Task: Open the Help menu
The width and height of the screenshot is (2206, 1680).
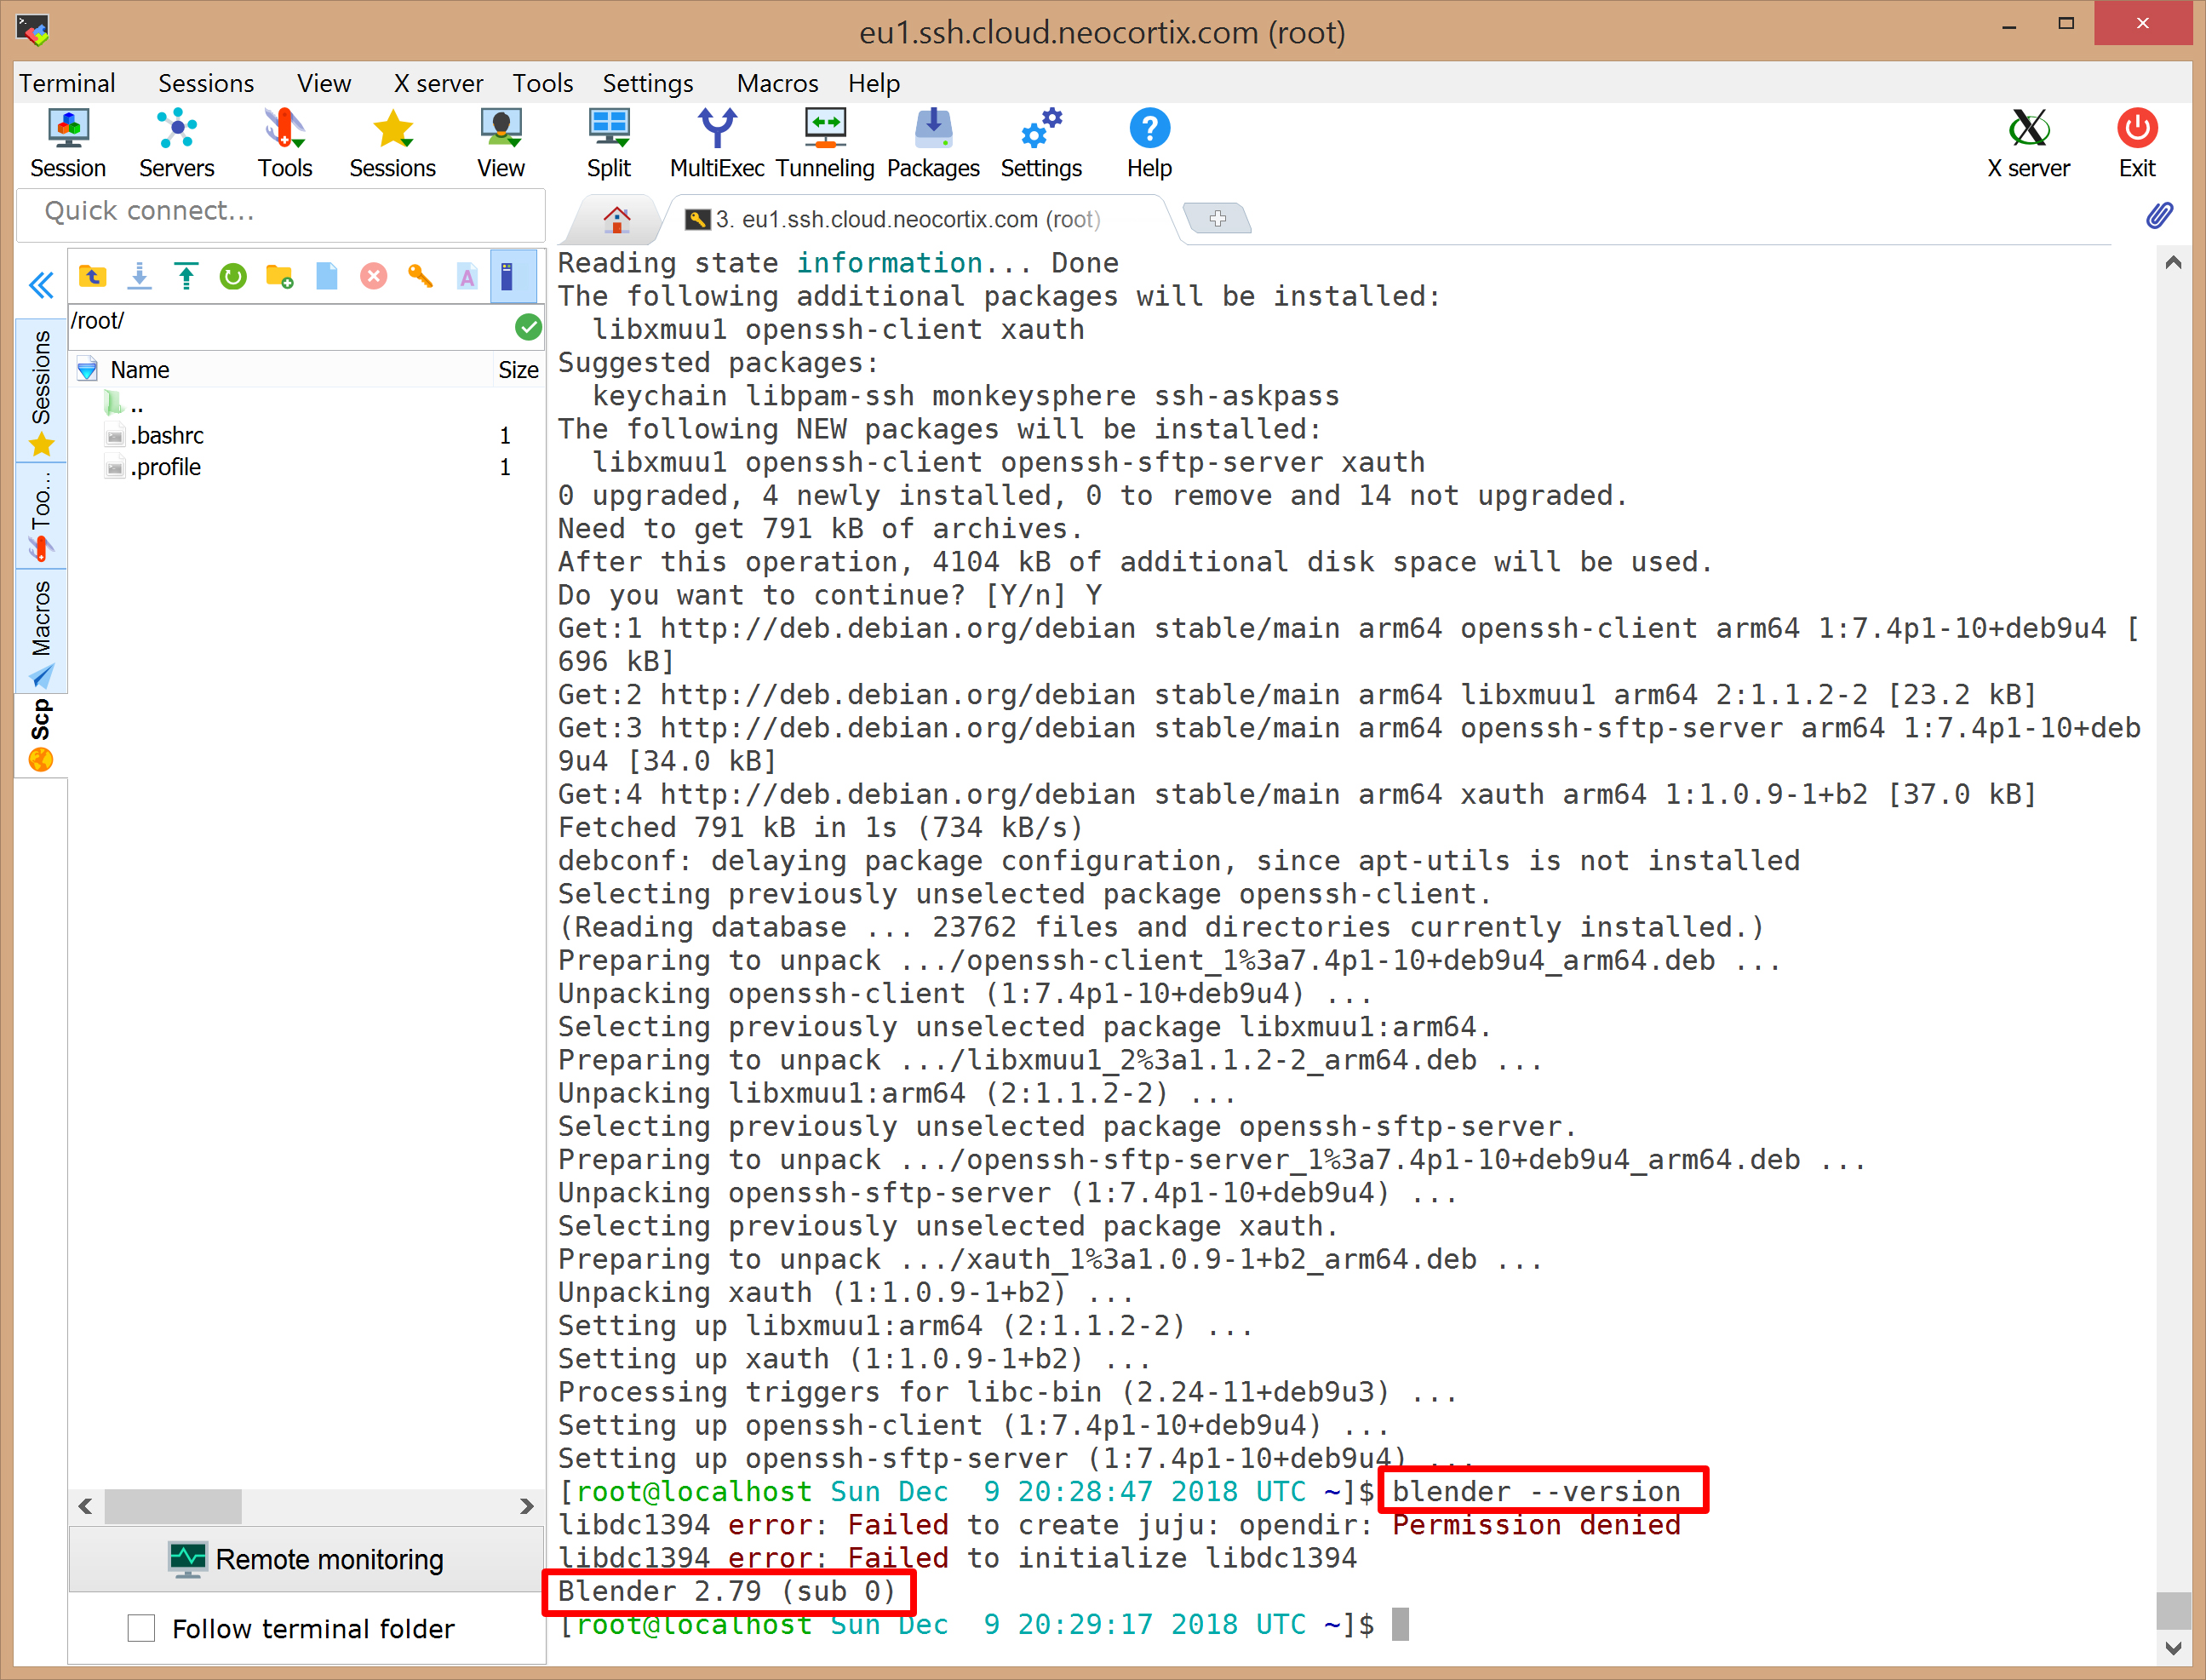Action: (x=874, y=83)
